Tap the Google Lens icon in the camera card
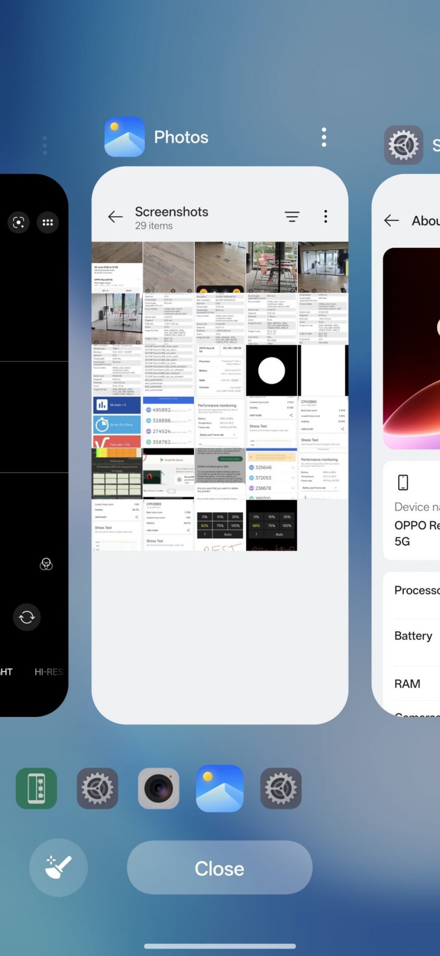The image size is (440, 956). point(18,222)
